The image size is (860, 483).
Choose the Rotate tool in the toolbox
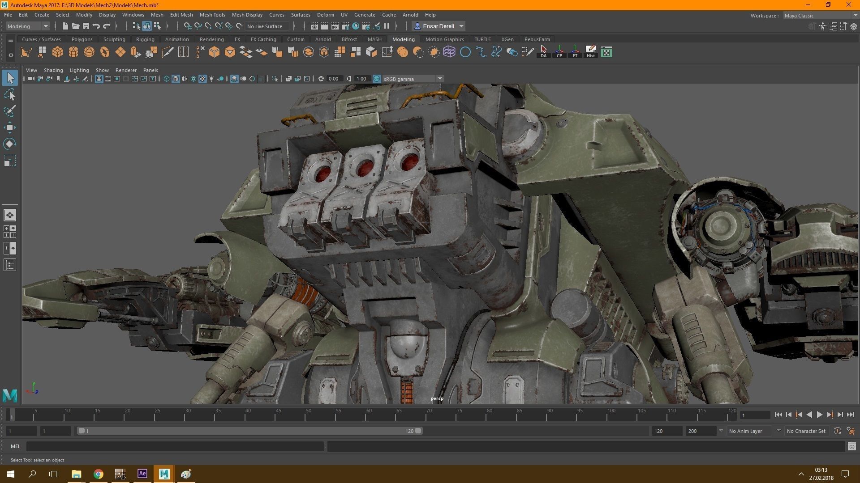(10, 144)
